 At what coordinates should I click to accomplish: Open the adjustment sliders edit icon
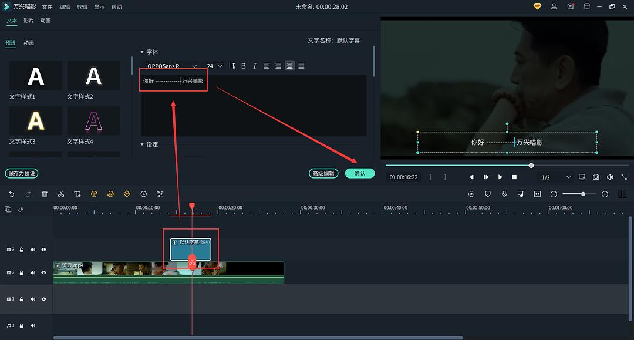tap(160, 194)
